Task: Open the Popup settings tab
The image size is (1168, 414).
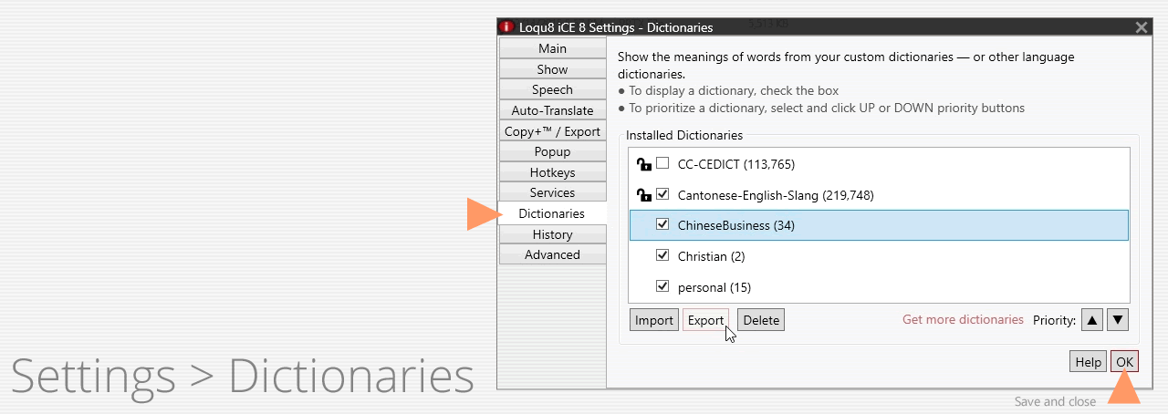Action: (x=552, y=151)
